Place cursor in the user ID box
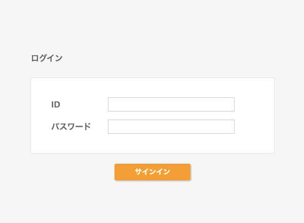 point(171,104)
